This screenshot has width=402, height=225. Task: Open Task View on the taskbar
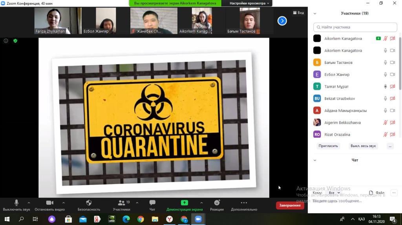35,220
